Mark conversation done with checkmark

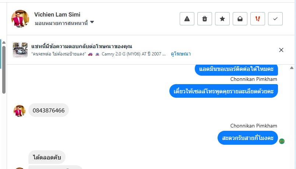pos(275,19)
